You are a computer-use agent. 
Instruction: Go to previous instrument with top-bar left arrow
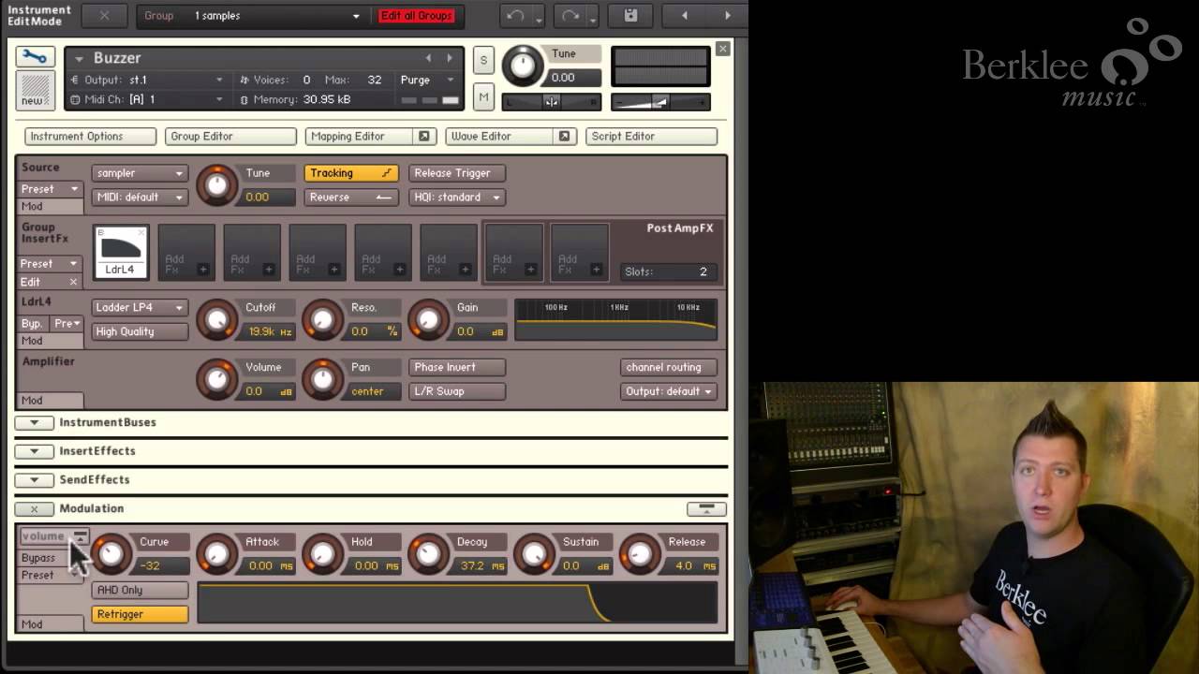click(684, 16)
